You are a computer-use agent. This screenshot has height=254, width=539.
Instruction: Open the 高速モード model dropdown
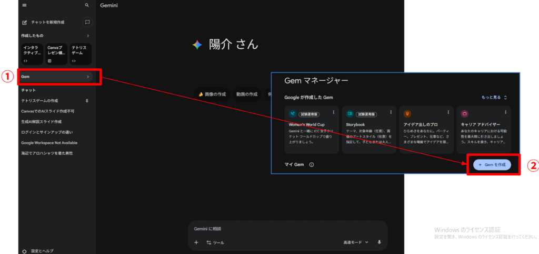pyautogui.click(x=356, y=242)
